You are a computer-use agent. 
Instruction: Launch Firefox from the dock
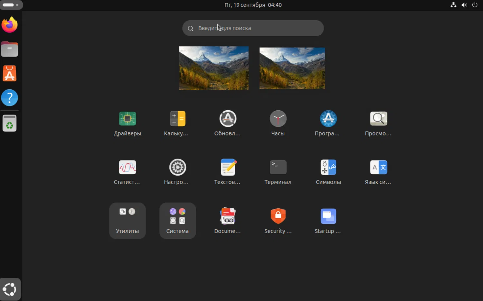(x=10, y=25)
